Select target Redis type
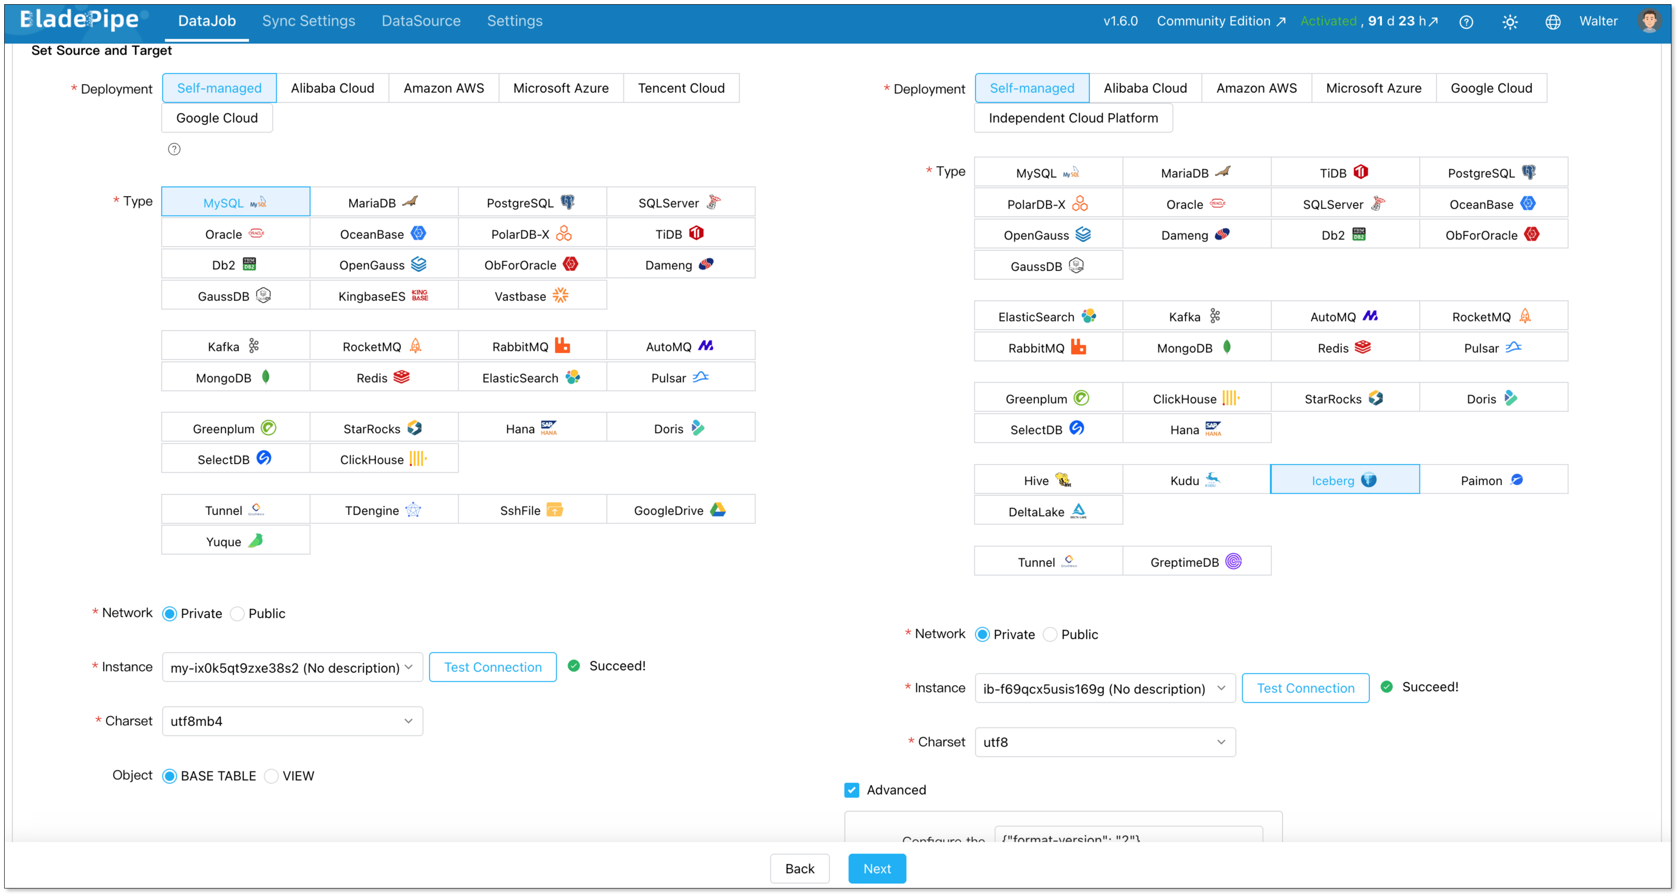 (1344, 347)
